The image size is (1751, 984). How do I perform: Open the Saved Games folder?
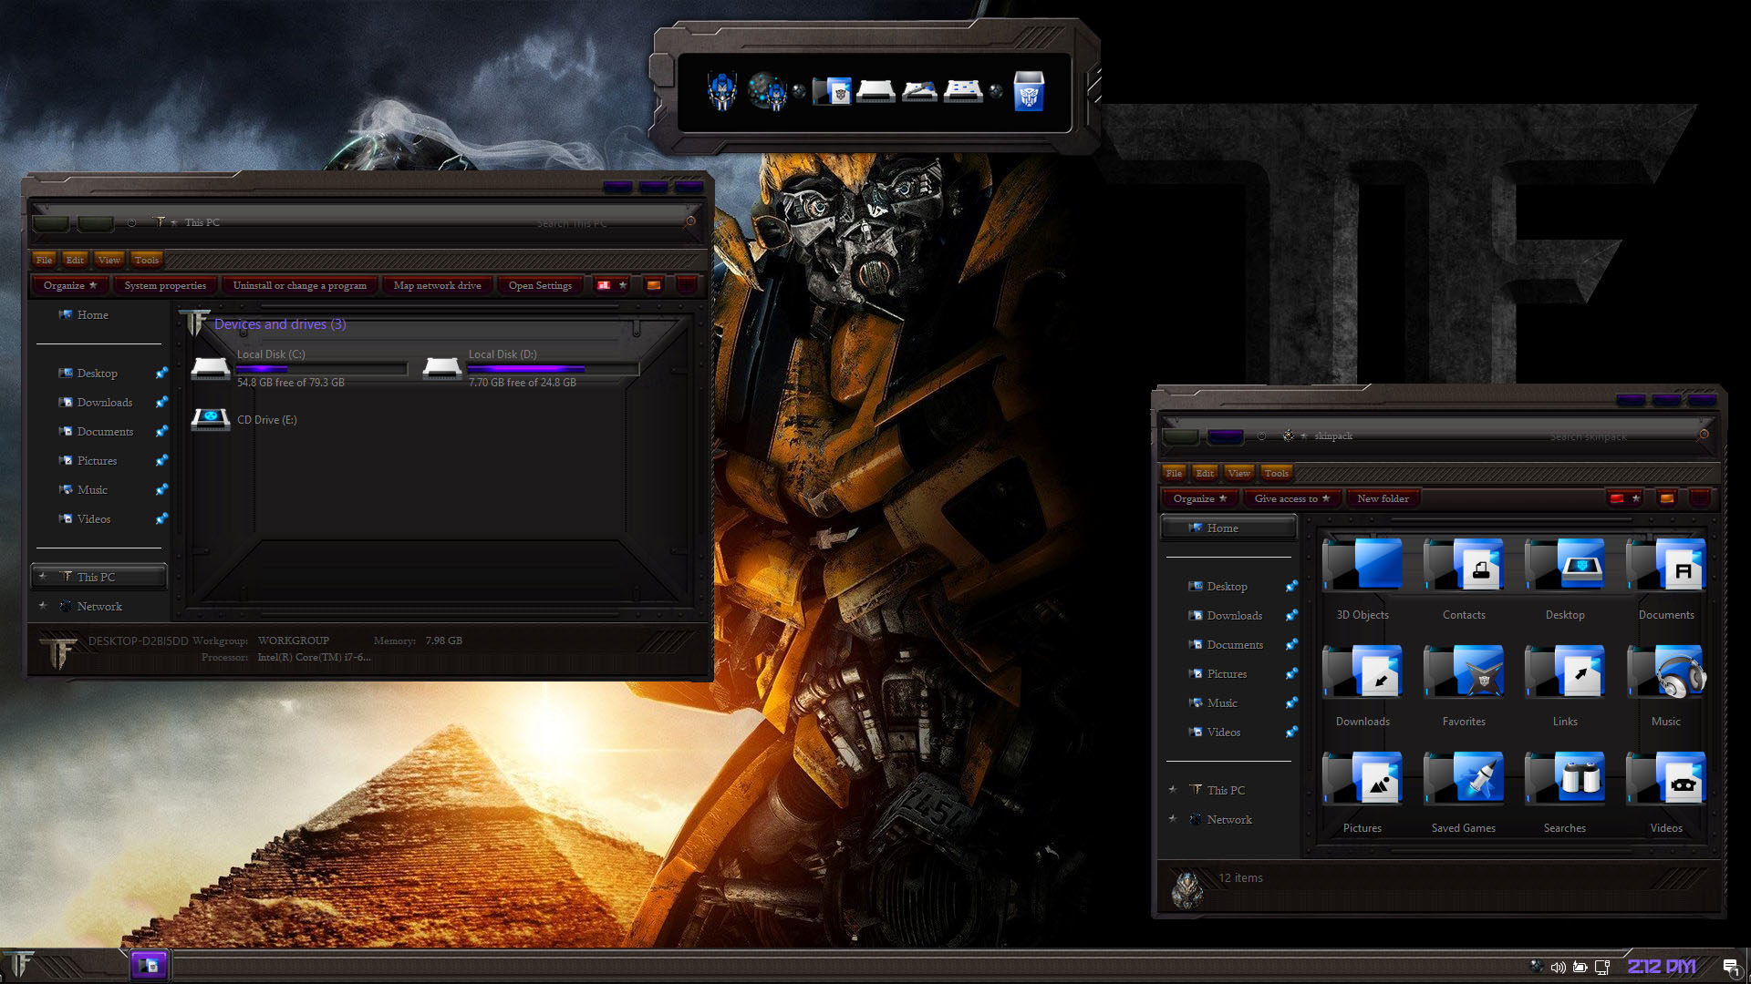(x=1463, y=780)
